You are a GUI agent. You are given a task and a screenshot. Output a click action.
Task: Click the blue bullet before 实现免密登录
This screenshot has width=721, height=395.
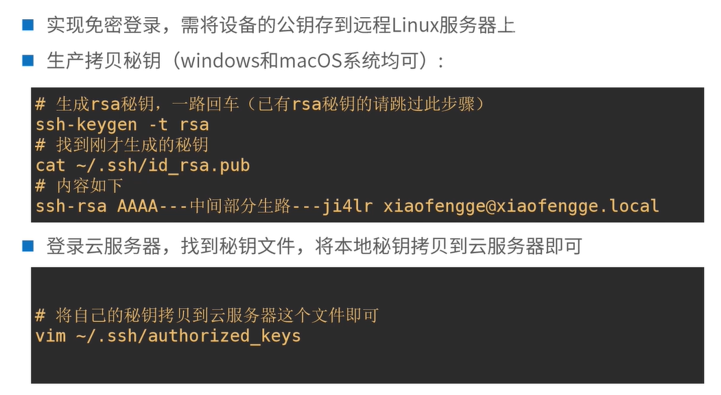27,25
